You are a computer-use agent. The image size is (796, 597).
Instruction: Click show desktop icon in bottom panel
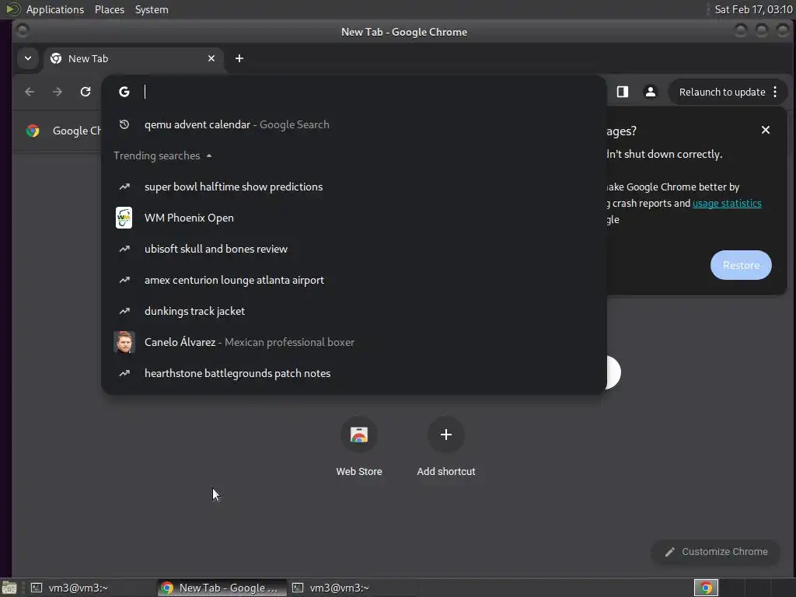pos(9,588)
